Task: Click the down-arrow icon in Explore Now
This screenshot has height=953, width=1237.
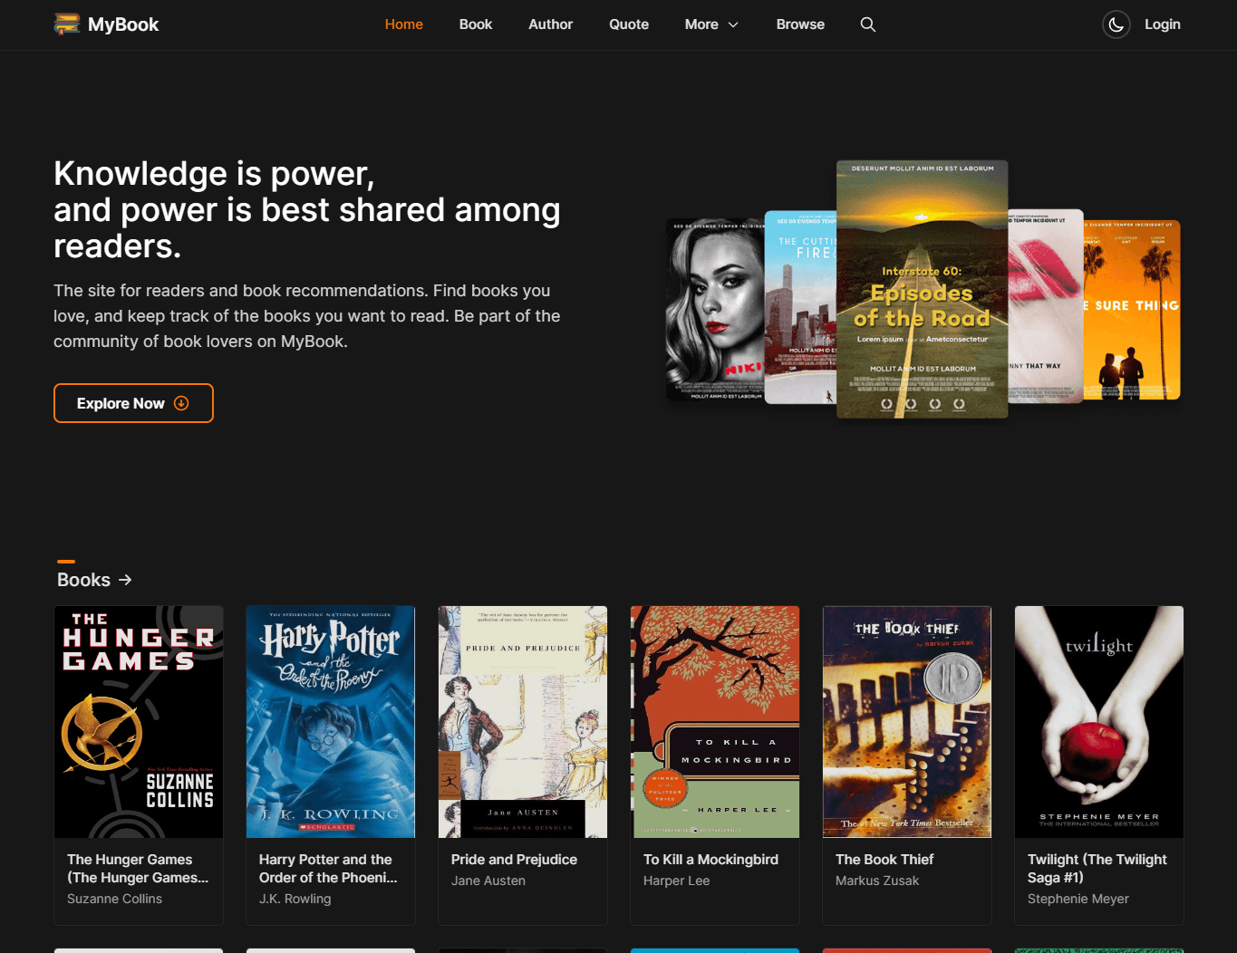Action: click(x=181, y=403)
